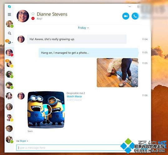Image resolution: width=168 pixels, height=155 pixels.
Task: Open Dianne Stevens large profile picture
Action: [23, 16]
